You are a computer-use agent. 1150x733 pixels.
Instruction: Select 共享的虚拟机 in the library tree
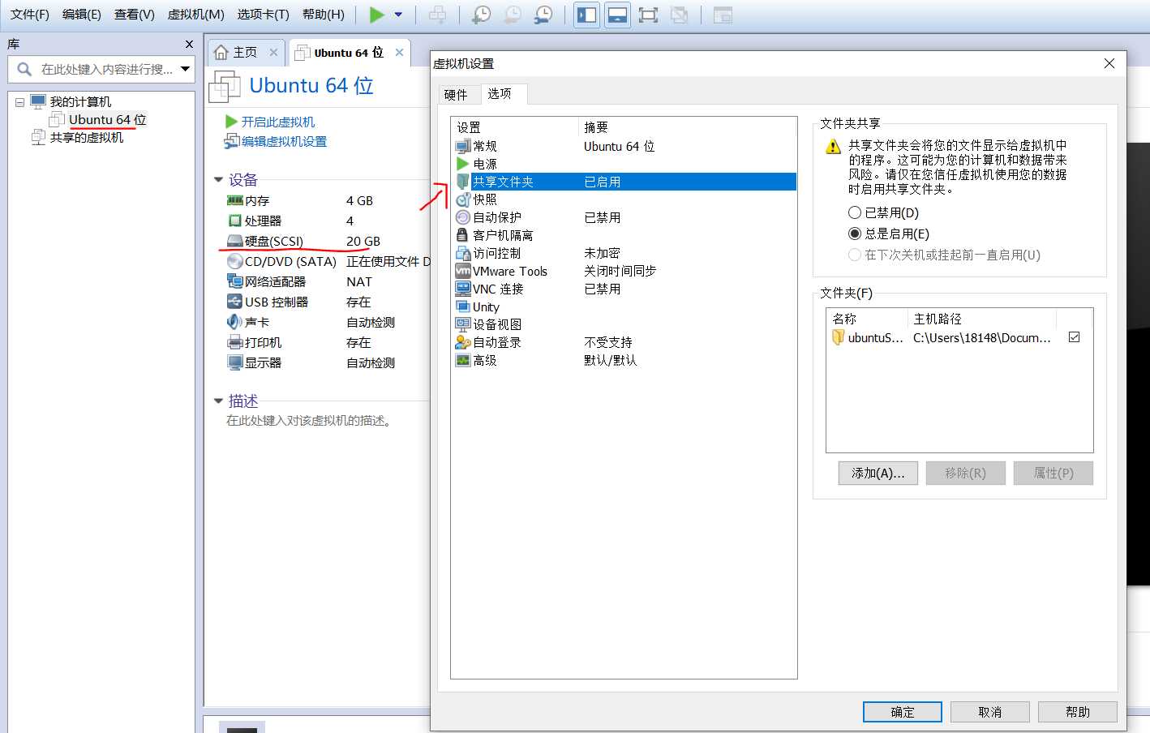click(x=87, y=137)
